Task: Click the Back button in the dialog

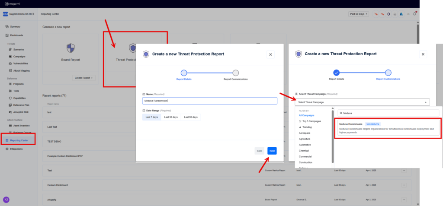Action: click(260, 151)
